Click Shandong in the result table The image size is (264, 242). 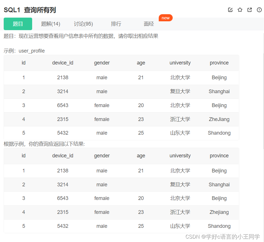coord(219,226)
